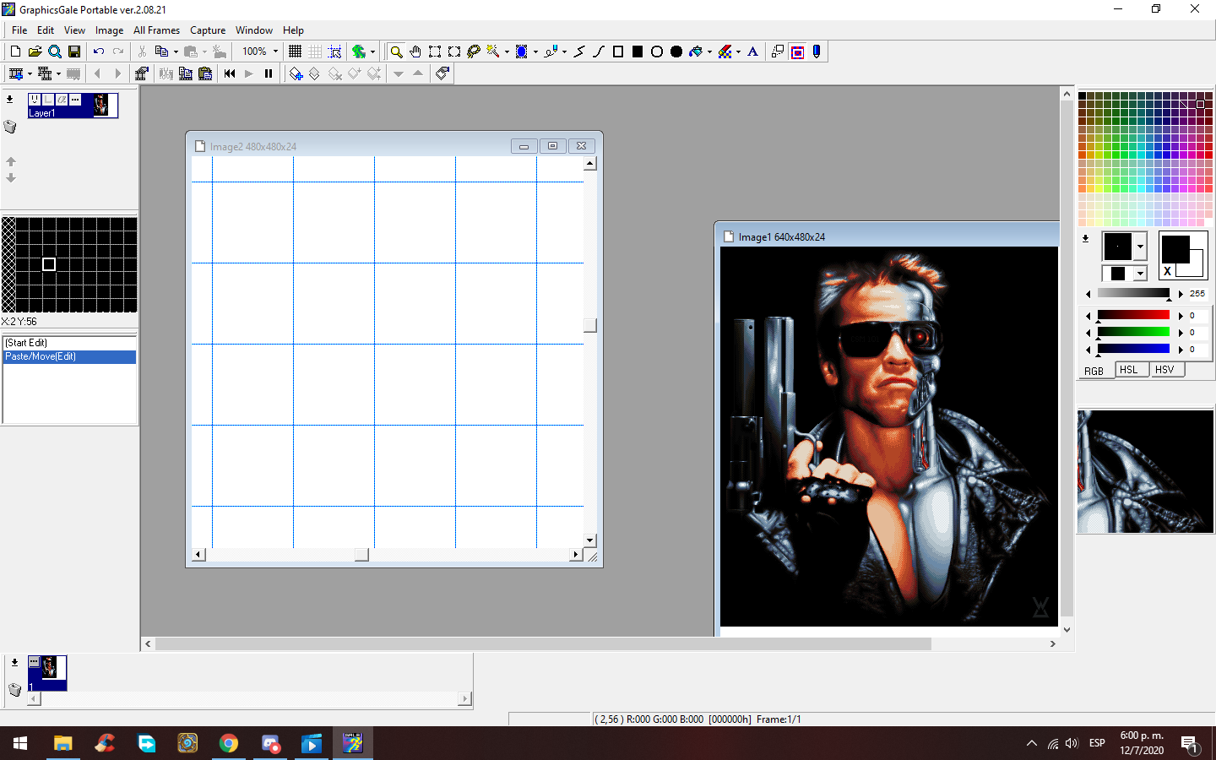
Task: Click the layer trash bin icon
Action: click(10, 127)
